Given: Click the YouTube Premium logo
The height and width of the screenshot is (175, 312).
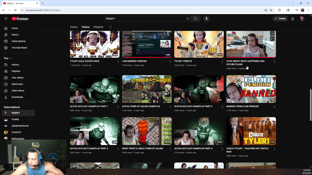Looking at the screenshot, I should (20, 18).
